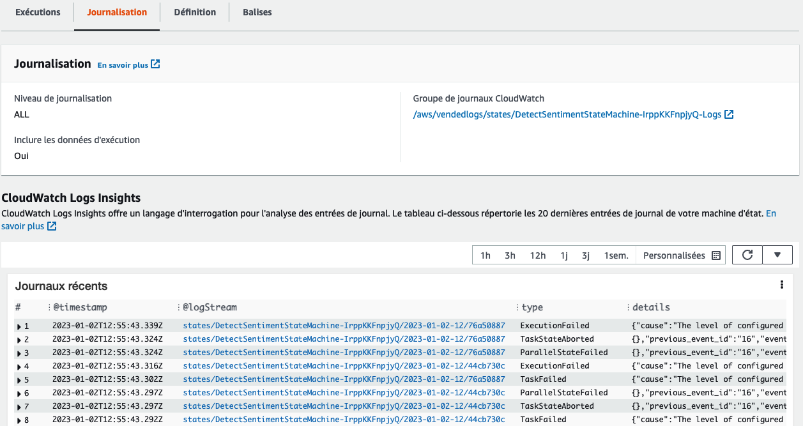Click ParallelStateFailed type in row 6

[564, 393]
